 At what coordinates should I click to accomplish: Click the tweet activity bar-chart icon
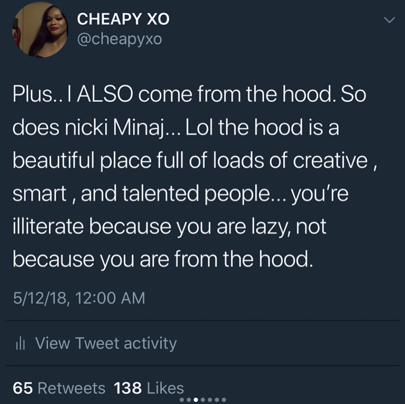point(20,344)
